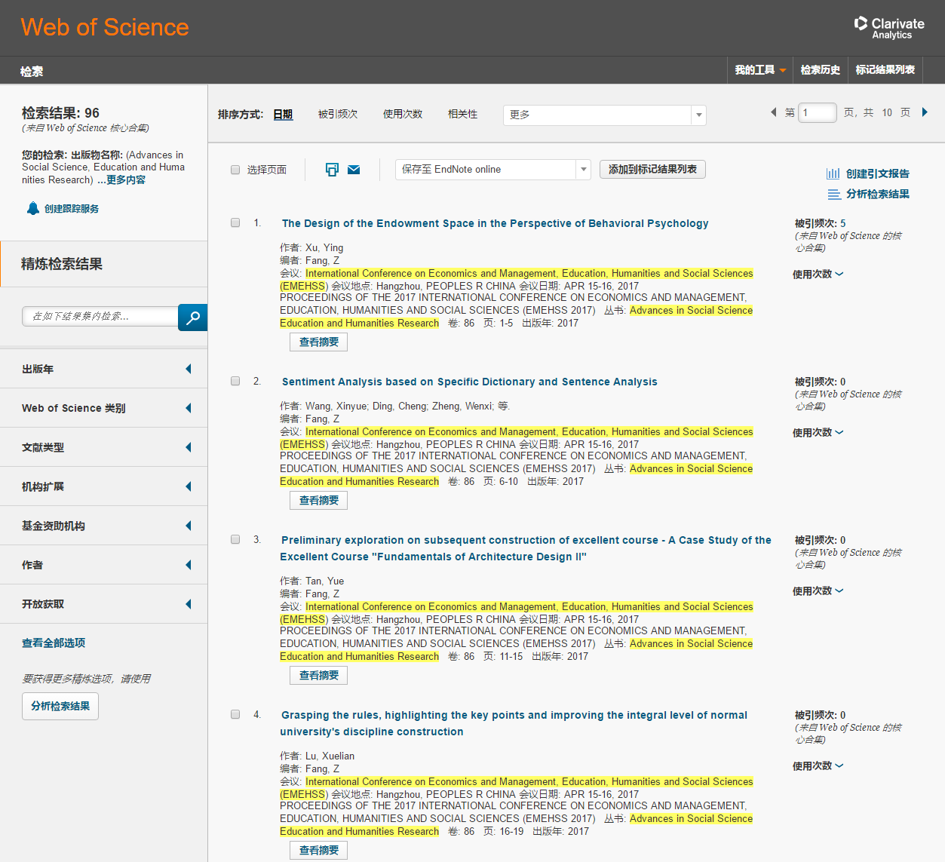
Task: Click the 在如下结果集内检索 search field
Action: coord(100,317)
